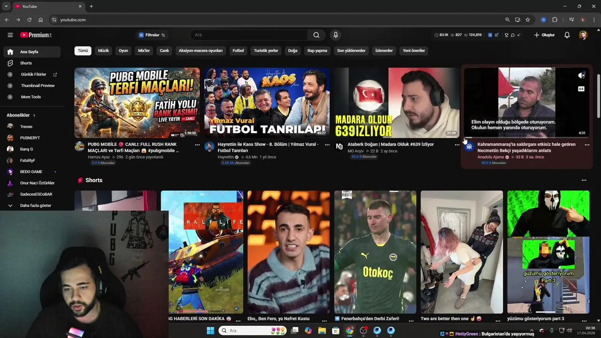The image size is (601, 338).
Task: Click the trophy icon in header toolbar
Action: 507,35
